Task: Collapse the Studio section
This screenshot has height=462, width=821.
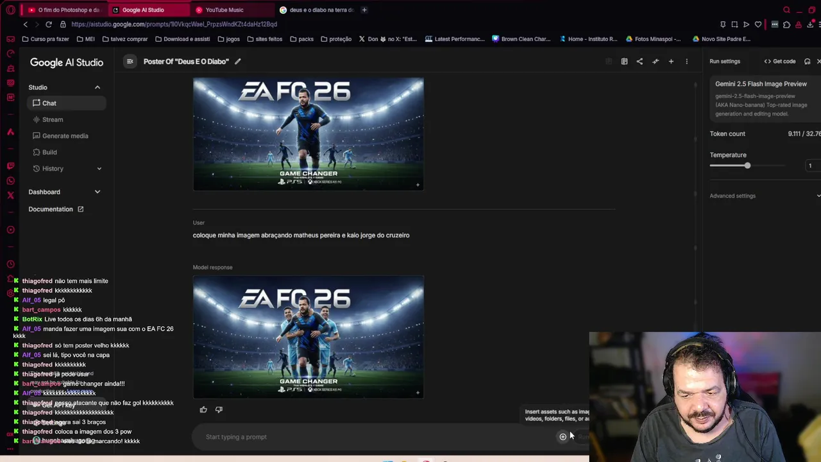Action: click(x=97, y=87)
